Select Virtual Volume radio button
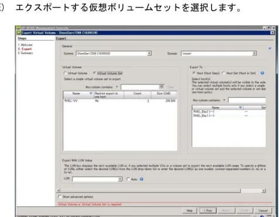 coord(65,73)
